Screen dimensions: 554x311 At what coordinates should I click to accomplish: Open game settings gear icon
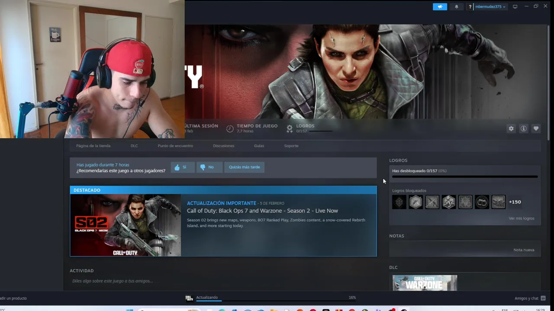click(511, 129)
